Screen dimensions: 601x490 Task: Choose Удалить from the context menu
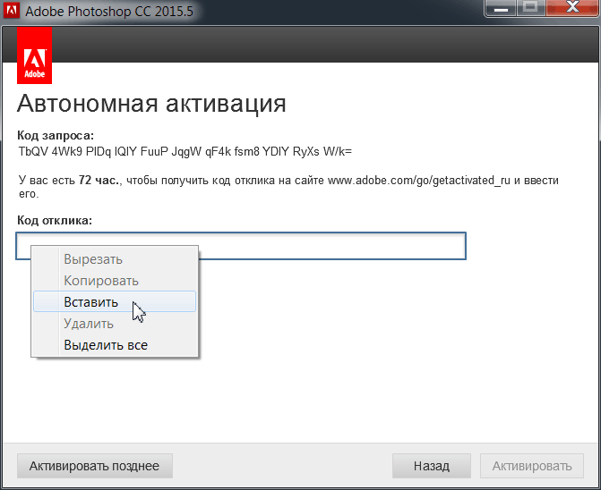(115, 324)
